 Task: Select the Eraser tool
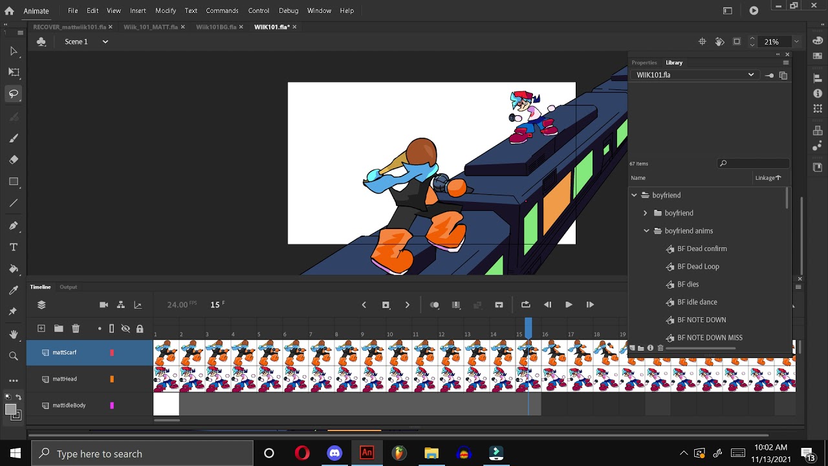pyautogui.click(x=14, y=160)
